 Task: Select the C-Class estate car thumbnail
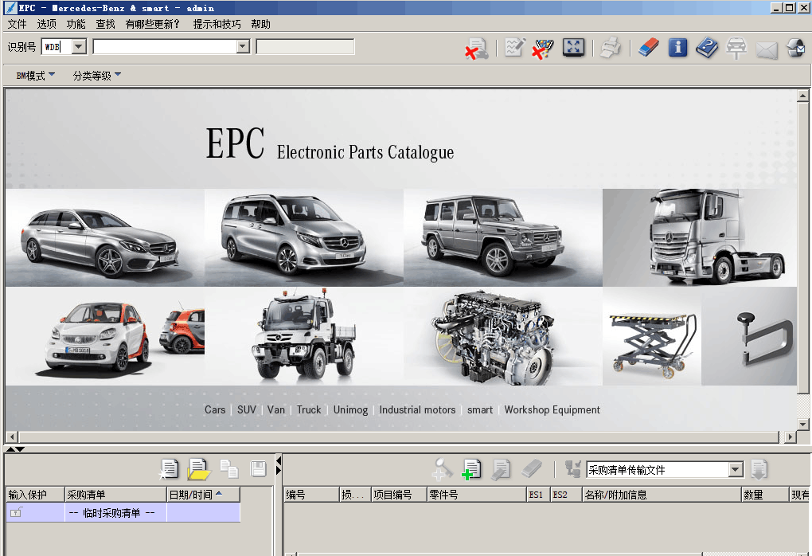click(104, 238)
